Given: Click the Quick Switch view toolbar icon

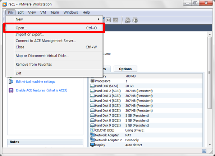Looking at the screenshot, I should 108,20.
